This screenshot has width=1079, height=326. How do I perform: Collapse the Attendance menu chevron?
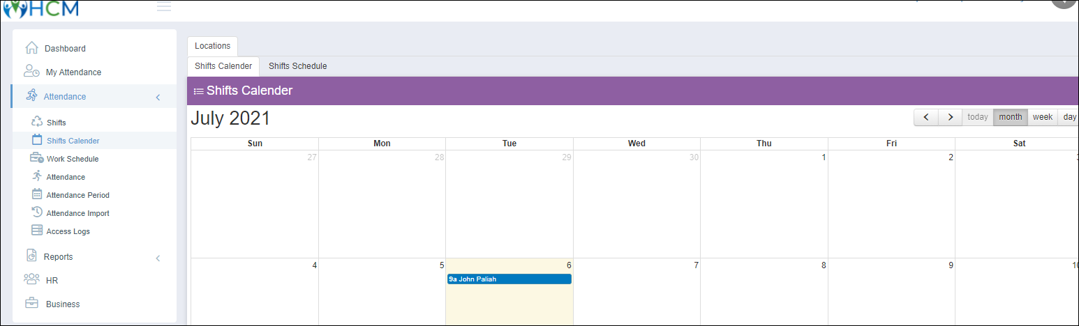coord(158,97)
